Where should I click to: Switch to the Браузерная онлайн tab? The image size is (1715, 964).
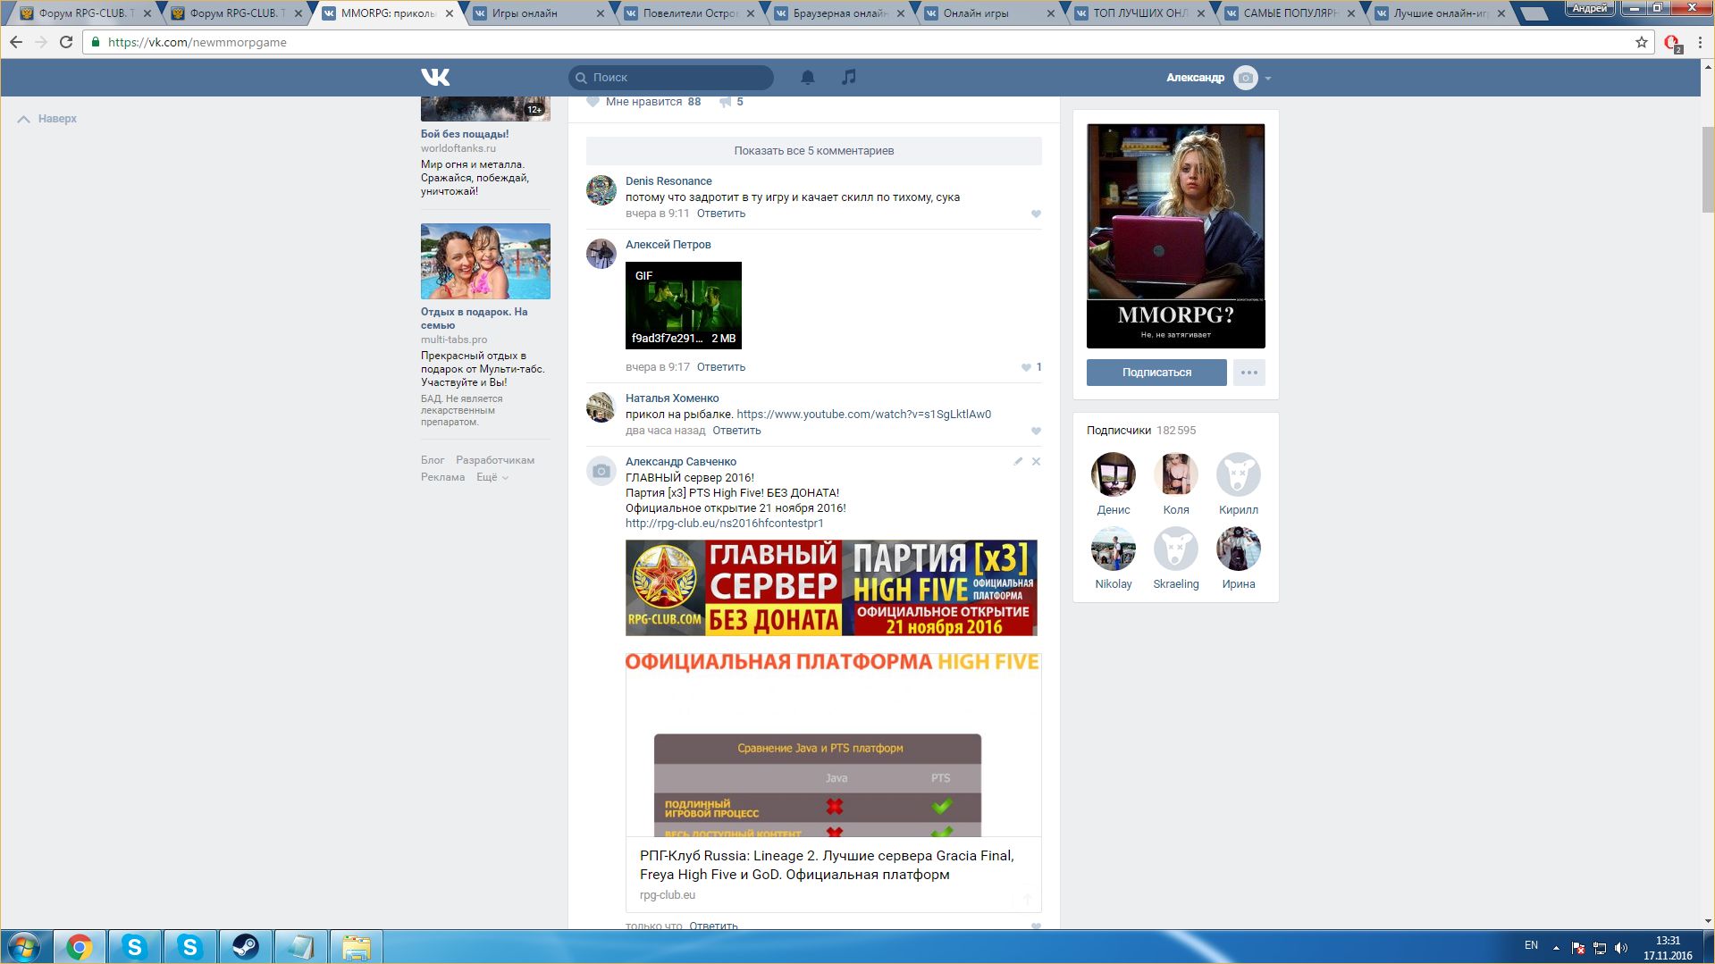pos(838,13)
